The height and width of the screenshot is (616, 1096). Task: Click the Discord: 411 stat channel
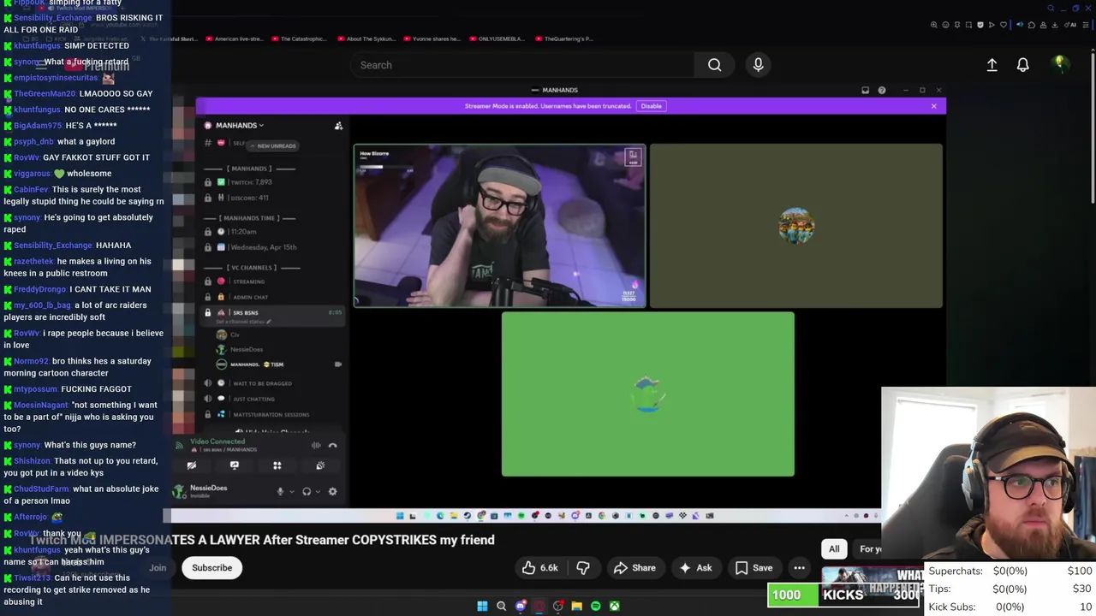click(249, 198)
